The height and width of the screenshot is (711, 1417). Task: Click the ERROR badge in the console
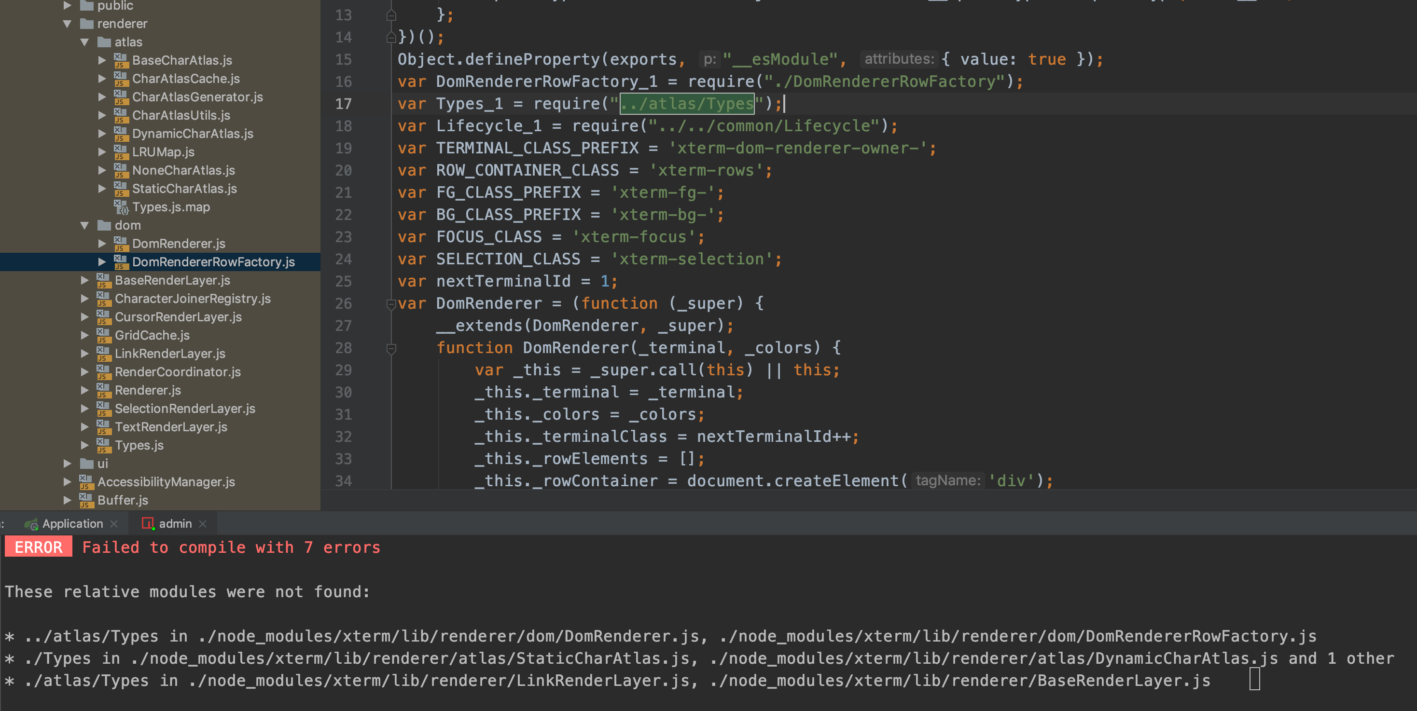click(x=38, y=547)
